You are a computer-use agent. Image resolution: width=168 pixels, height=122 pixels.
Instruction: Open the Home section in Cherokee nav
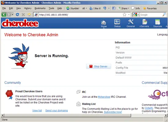[x=104, y=24]
